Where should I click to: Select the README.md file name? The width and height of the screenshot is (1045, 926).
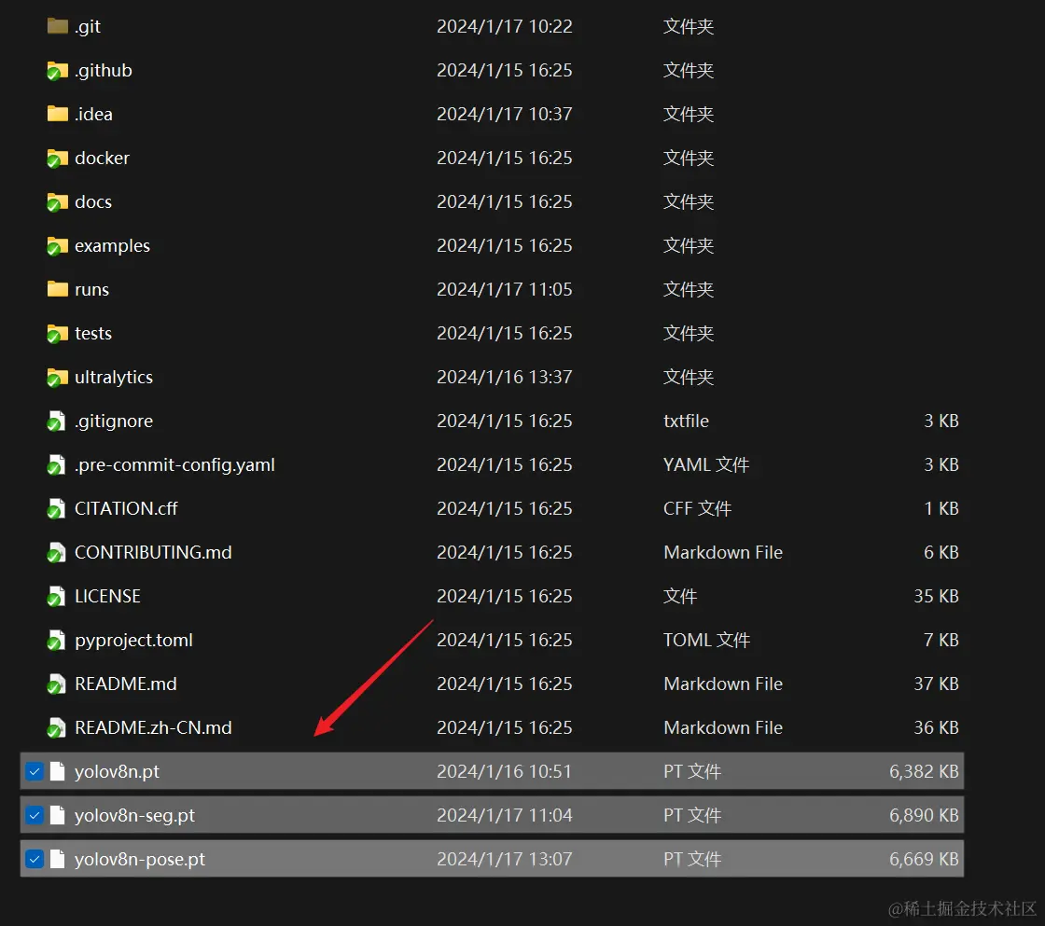click(125, 684)
